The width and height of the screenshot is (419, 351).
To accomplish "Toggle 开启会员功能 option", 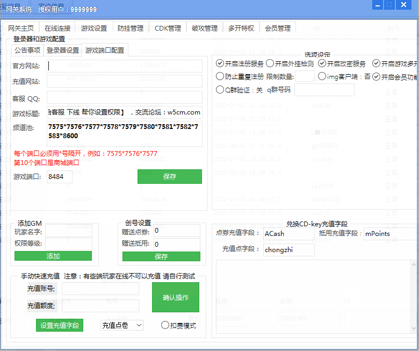I will (395, 77).
